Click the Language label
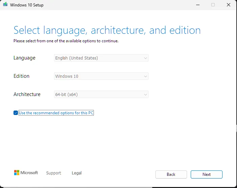This screenshot has height=188, width=237. pyautogui.click(x=24, y=58)
